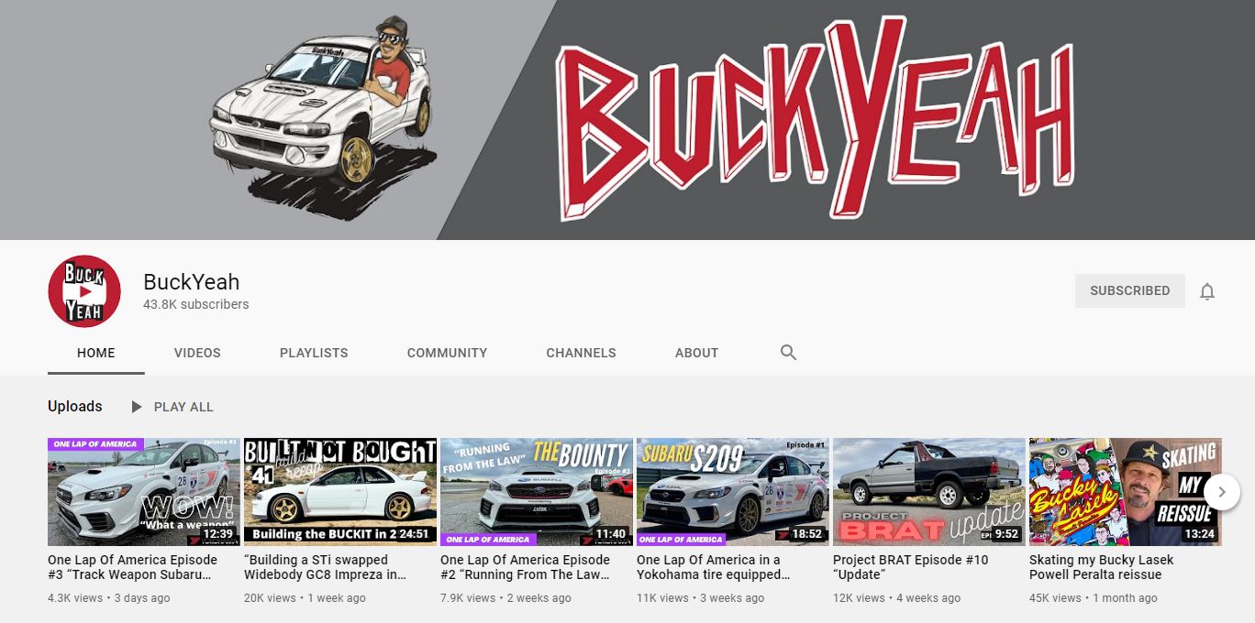Image resolution: width=1255 pixels, height=623 pixels.
Task: Open the COMMUNITY tab
Action: pos(447,353)
